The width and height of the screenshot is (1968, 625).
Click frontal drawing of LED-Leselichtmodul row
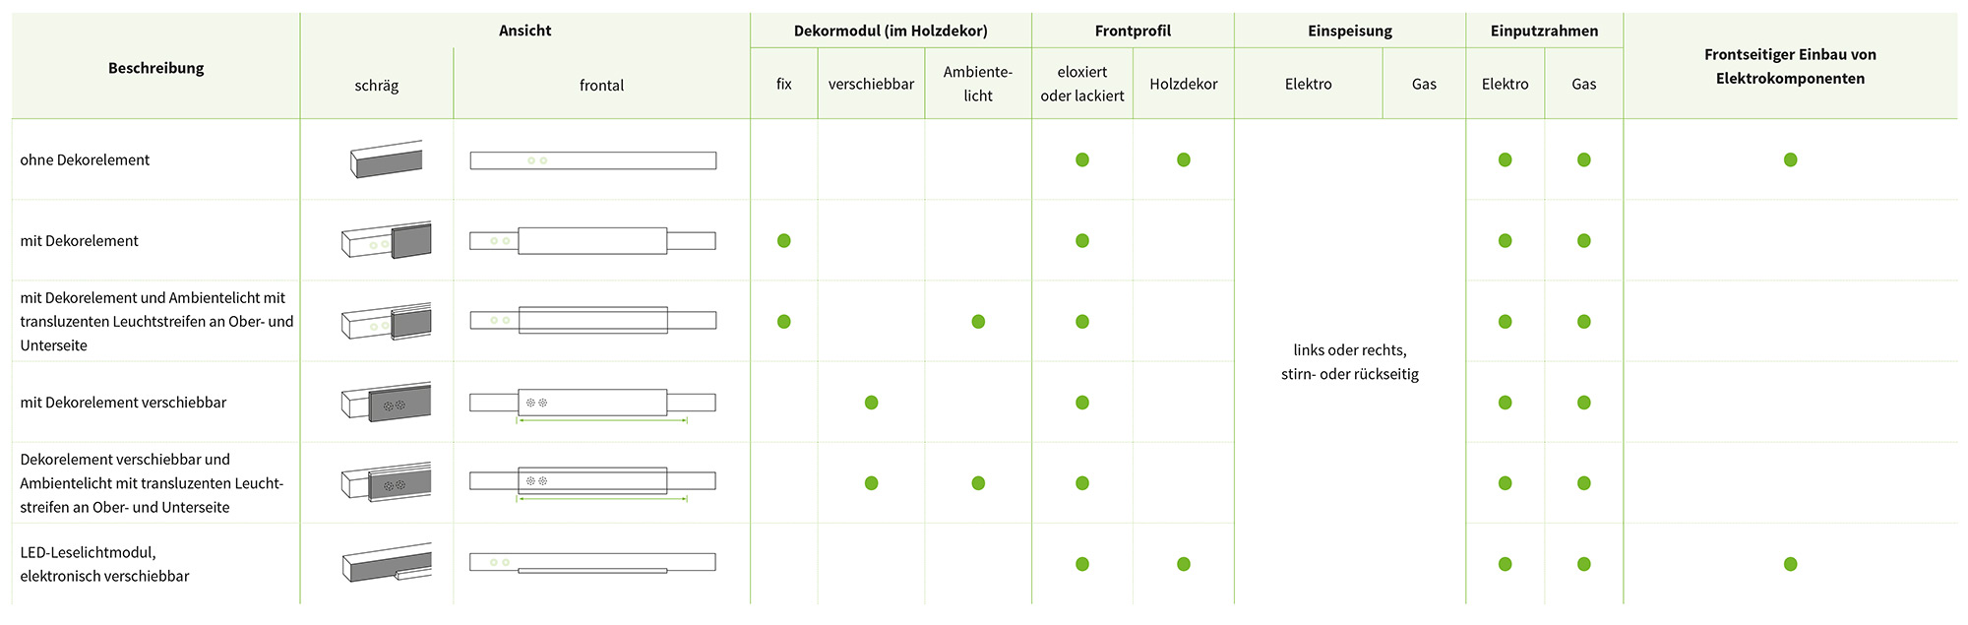[592, 563]
